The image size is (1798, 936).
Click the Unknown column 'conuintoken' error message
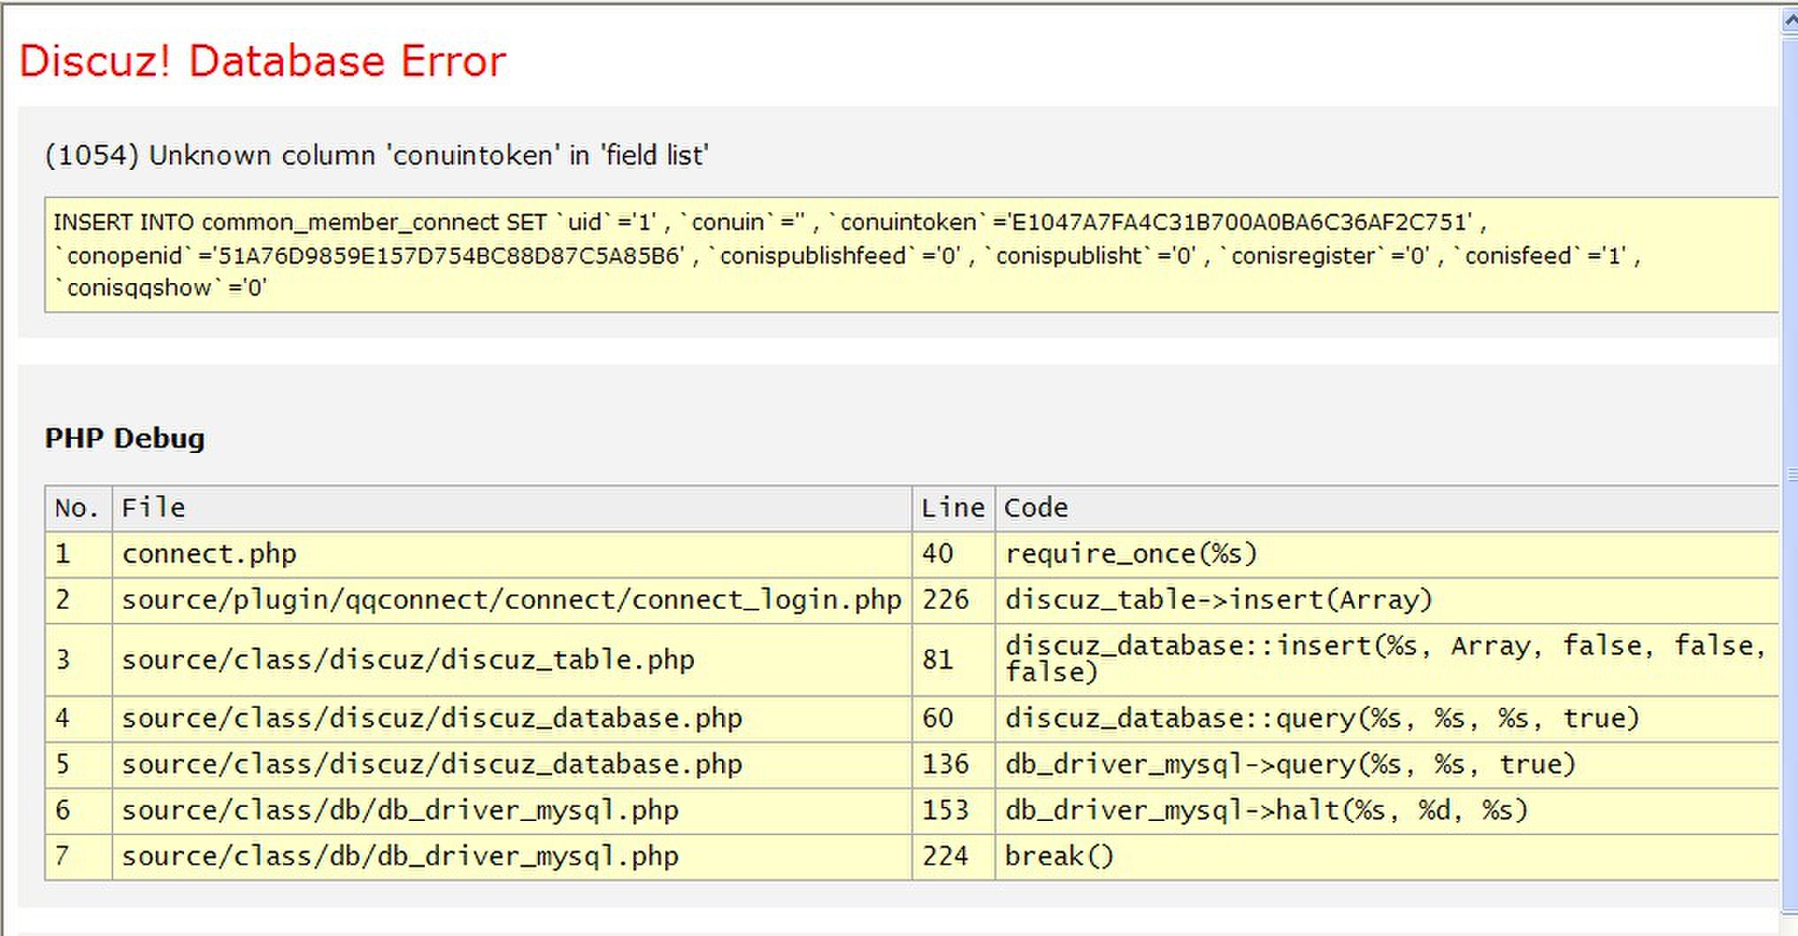376,156
